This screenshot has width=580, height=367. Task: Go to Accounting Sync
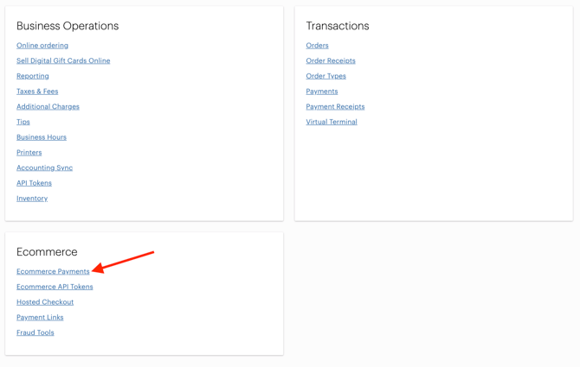(44, 168)
